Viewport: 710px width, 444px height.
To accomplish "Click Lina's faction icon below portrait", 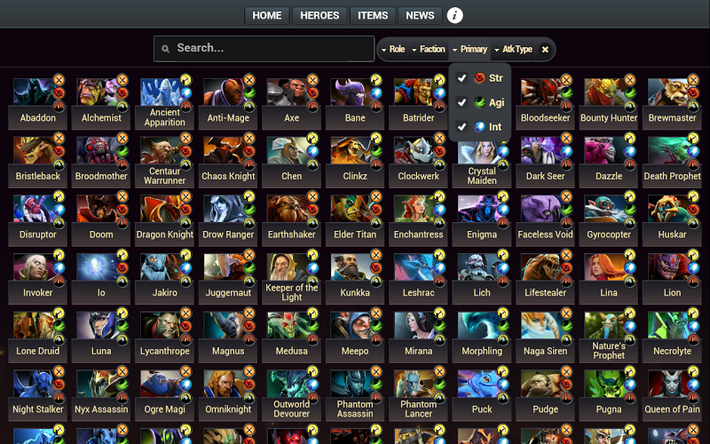I will (629, 281).
